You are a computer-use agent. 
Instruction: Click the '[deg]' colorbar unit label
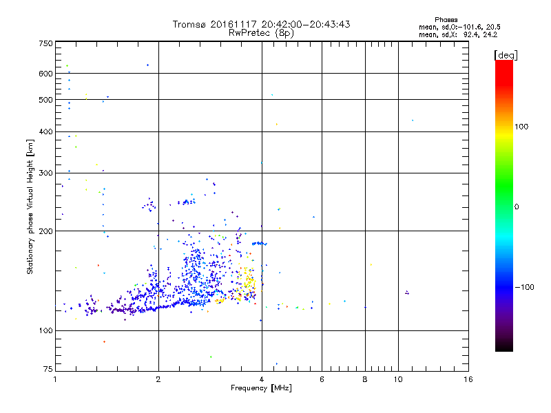click(506, 55)
